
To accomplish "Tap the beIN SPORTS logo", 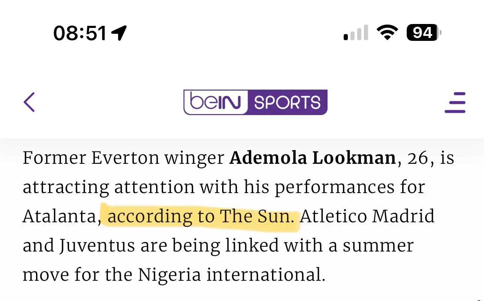I will tap(255, 102).
